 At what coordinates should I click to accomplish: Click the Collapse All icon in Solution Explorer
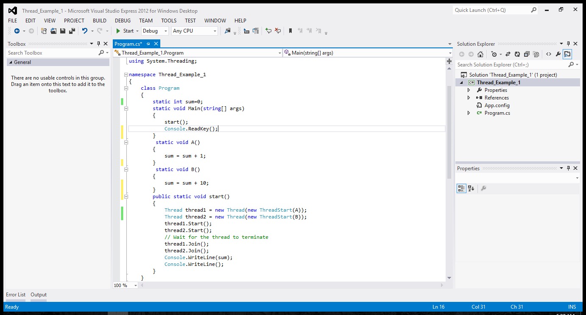[527, 54]
